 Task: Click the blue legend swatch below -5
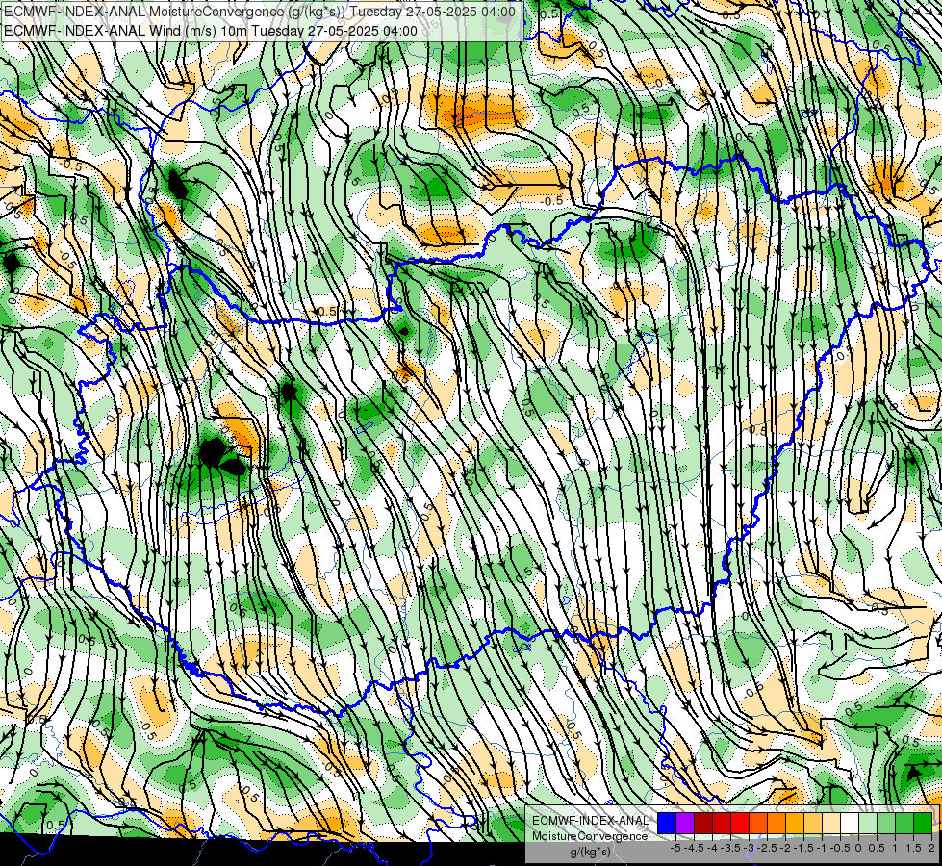(x=667, y=823)
